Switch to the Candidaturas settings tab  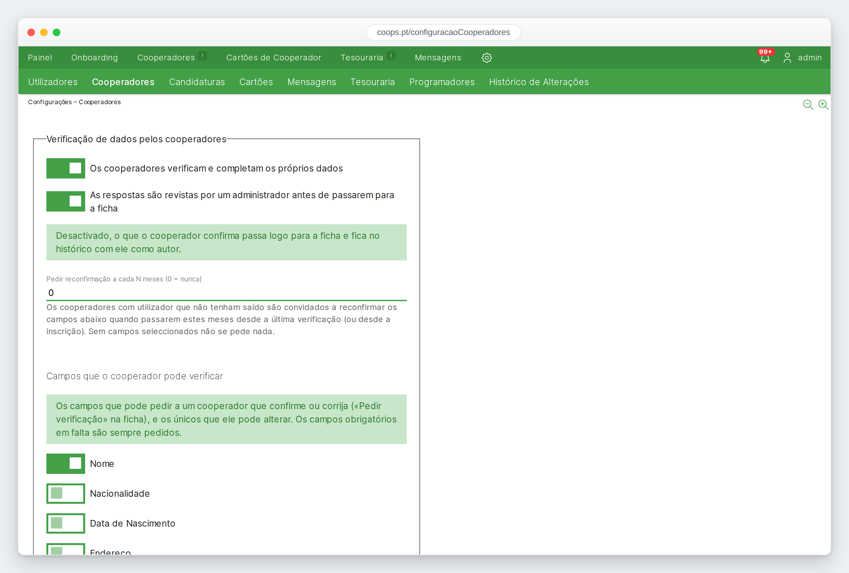click(x=197, y=82)
